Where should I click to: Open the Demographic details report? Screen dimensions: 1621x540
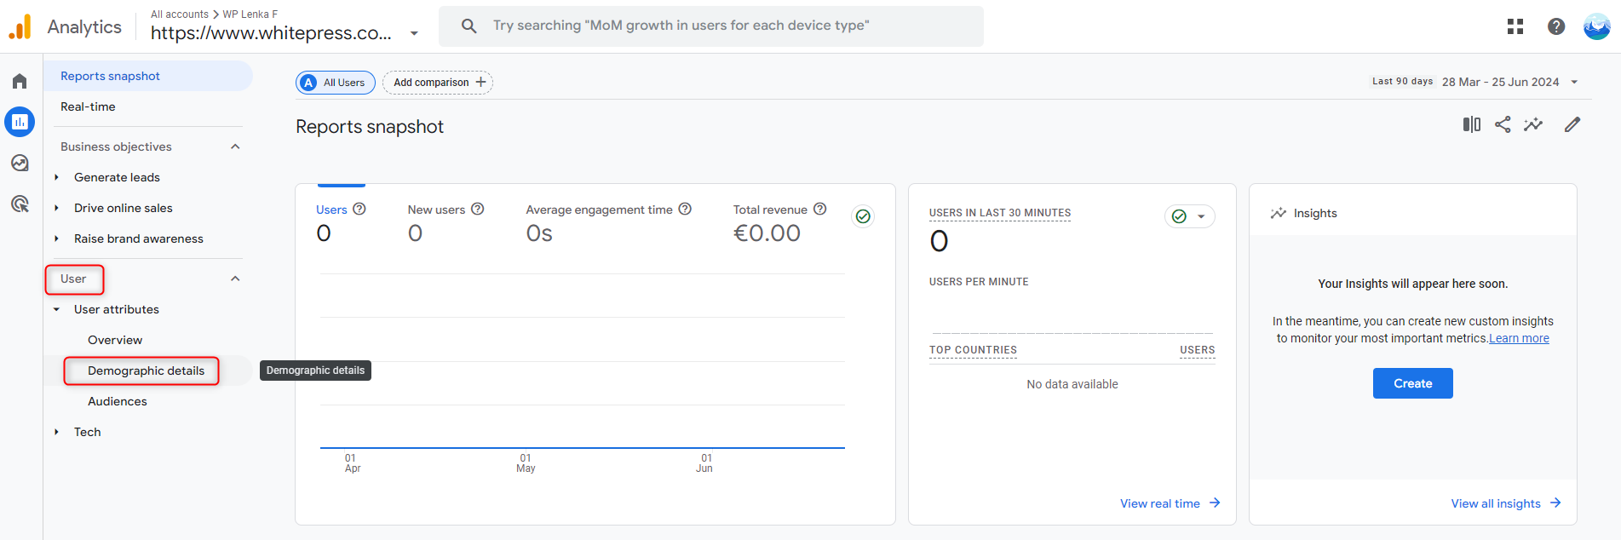pyautogui.click(x=146, y=371)
